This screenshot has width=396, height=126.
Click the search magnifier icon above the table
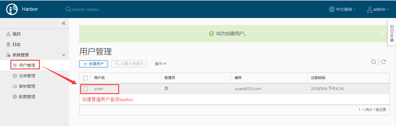coord(374,62)
